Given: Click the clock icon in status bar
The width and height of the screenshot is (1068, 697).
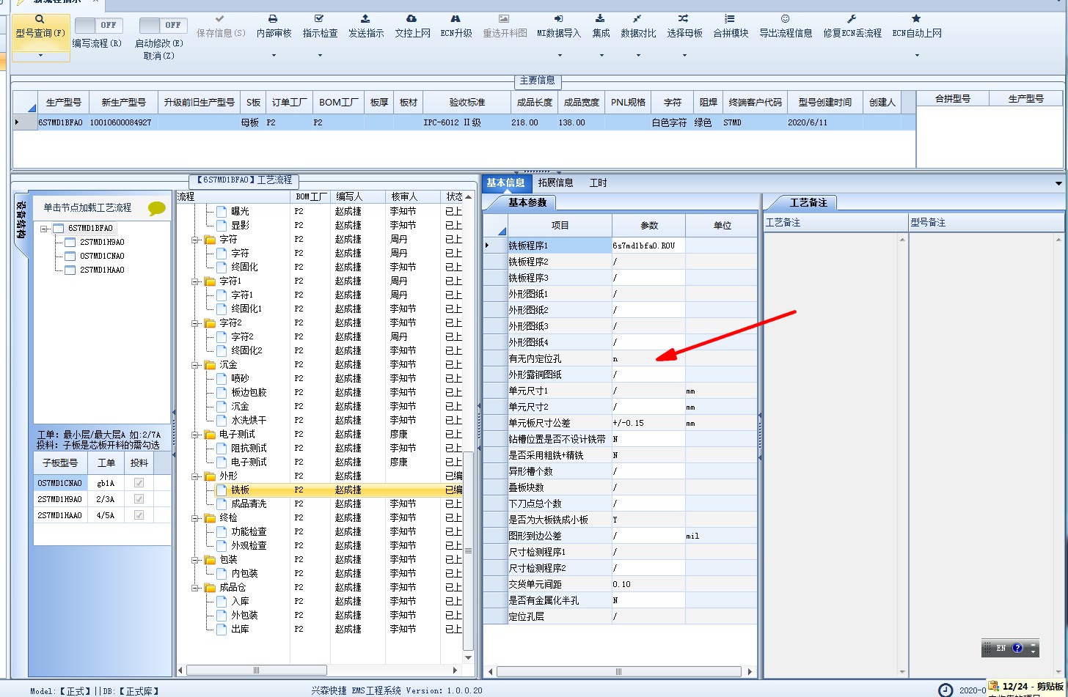Looking at the screenshot, I should 946,690.
